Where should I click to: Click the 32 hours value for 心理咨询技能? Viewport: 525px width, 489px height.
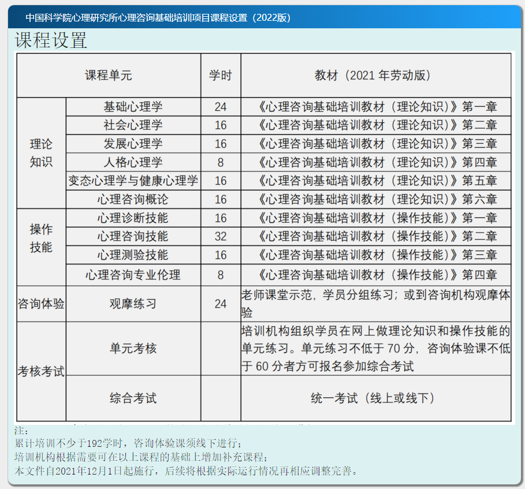pyautogui.click(x=221, y=237)
